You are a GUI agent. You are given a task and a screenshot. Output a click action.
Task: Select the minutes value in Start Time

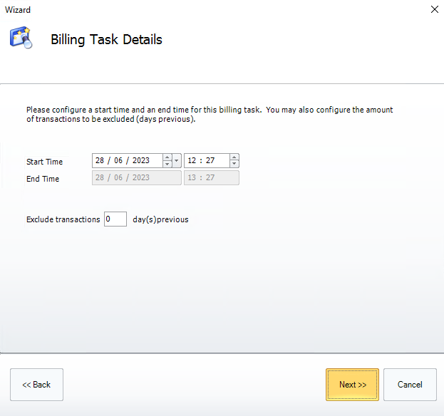[212, 161]
